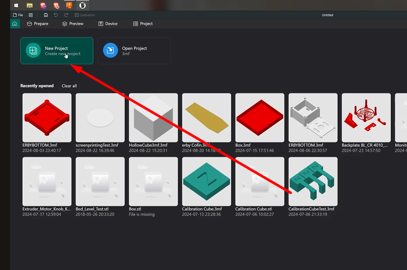407x270 pixels.
Task: Create a new project with New Project
Action: point(57,51)
